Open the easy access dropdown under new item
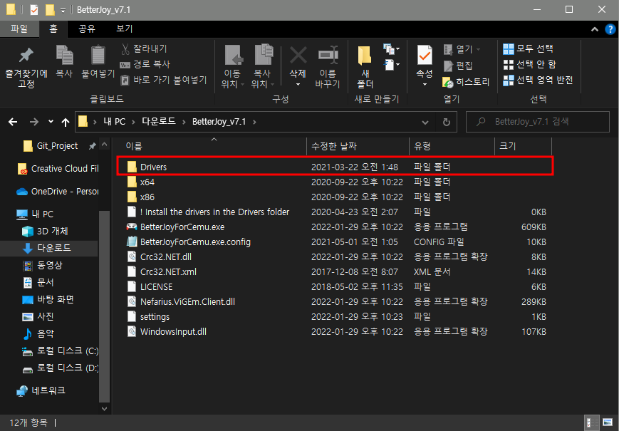The height and width of the screenshot is (431, 619). (x=391, y=64)
